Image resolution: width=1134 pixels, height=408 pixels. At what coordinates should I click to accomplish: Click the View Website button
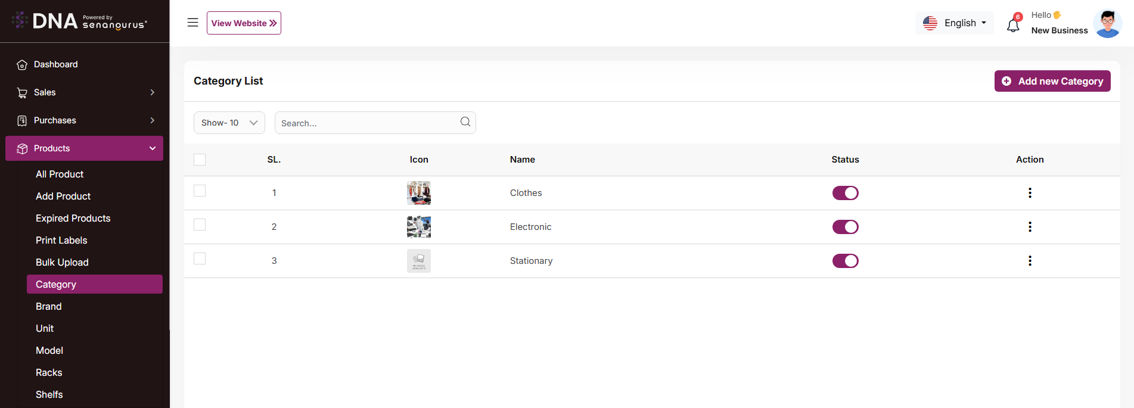244,23
